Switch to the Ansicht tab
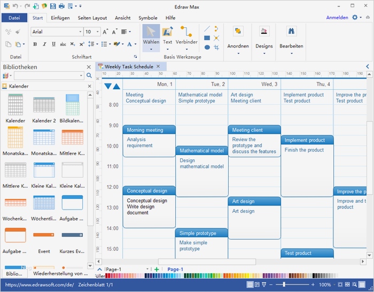 pos(122,18)
